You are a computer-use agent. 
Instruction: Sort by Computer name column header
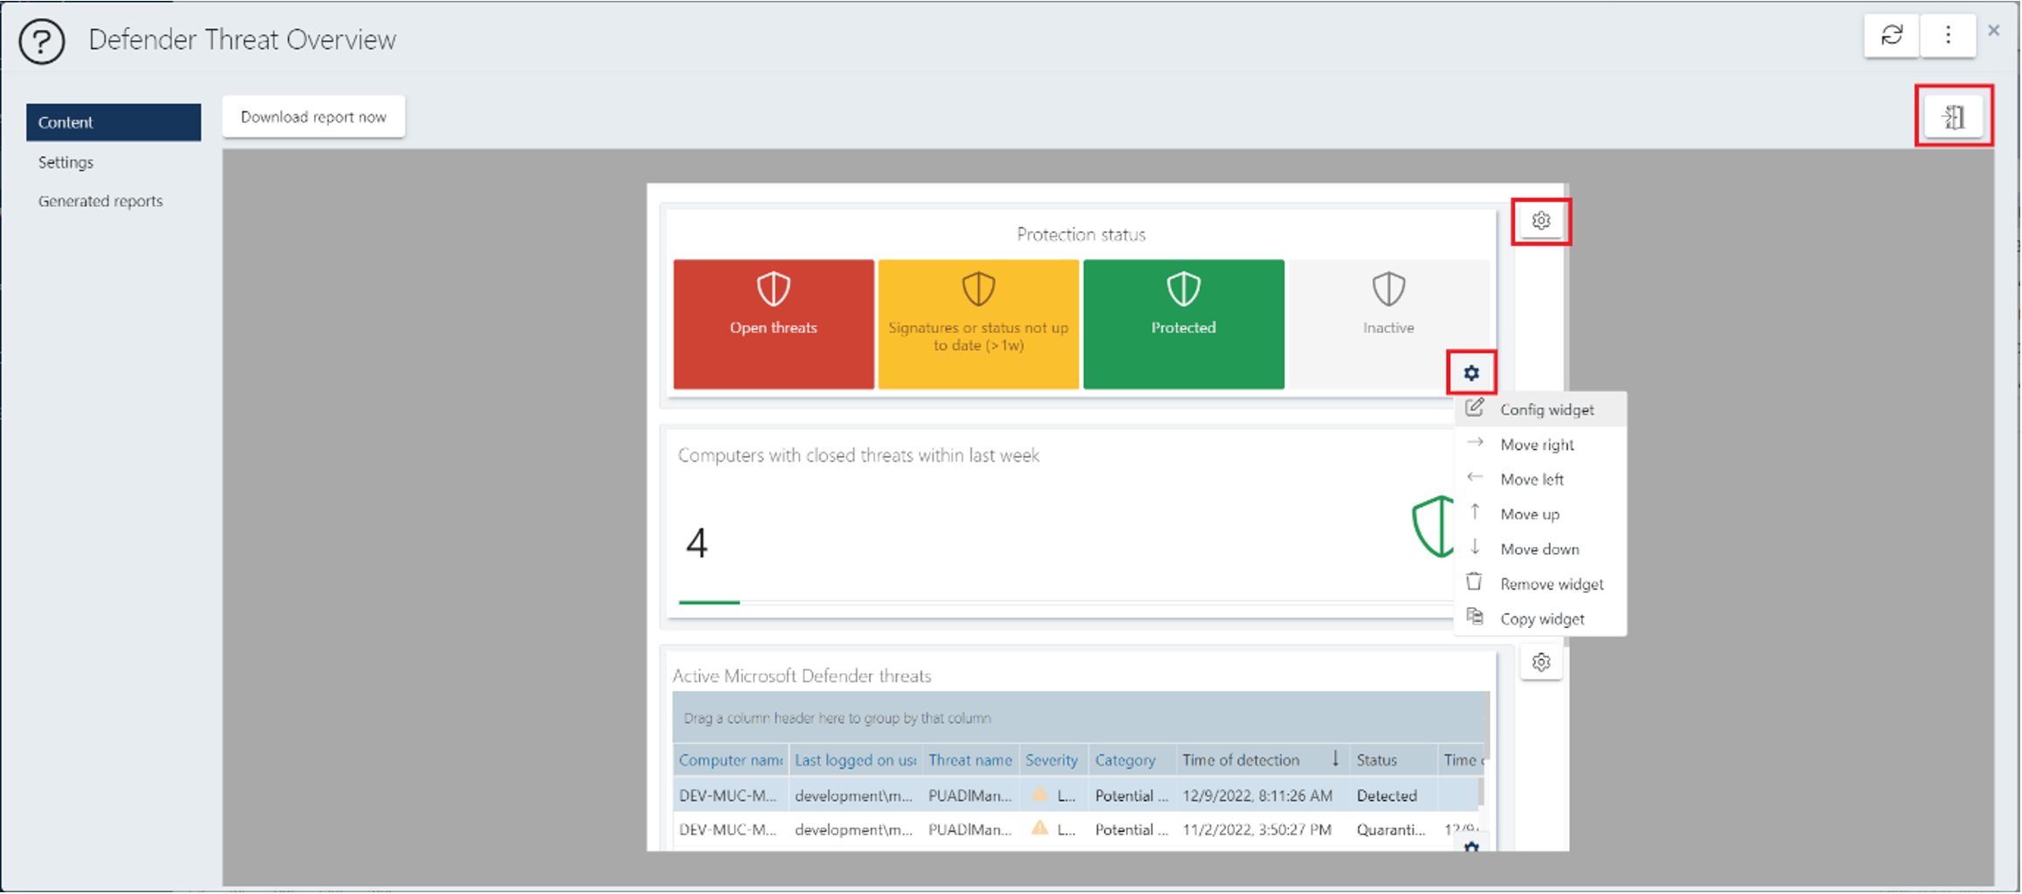click(730, 761)
